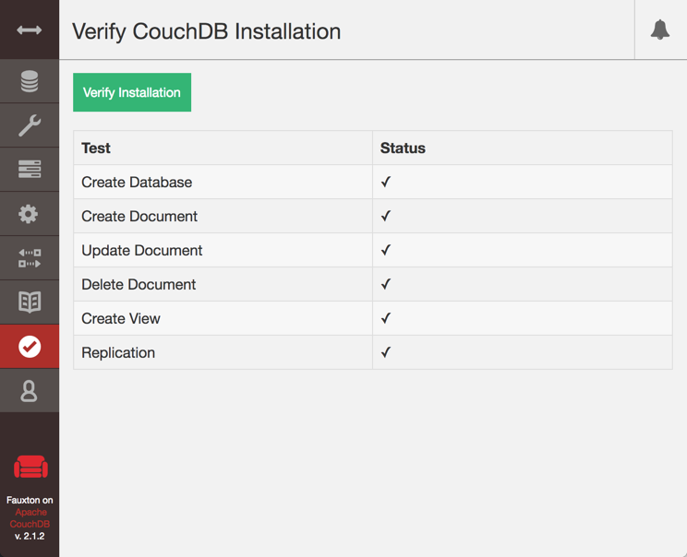The image size is (687, 557).
Task: Expand the sidebar with the double-arrow icon
Action: click(29, 30)
